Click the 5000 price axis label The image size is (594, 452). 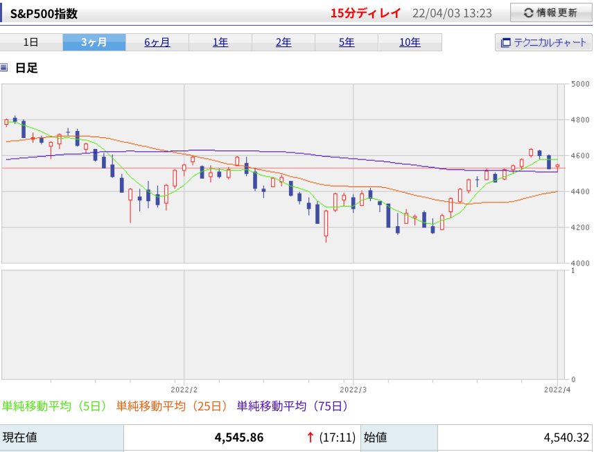pyautogui.click(x=580, y=84)
